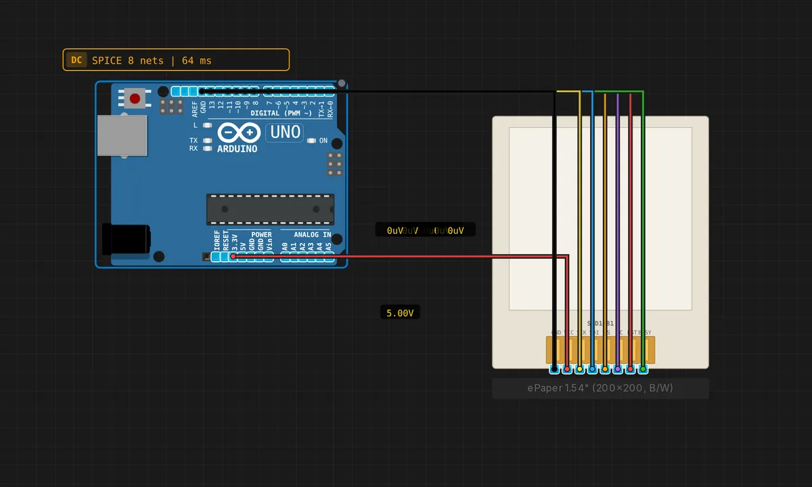Image resolution: width=812 pixels, height=487 pixels.
Task: Click the Arduino IOREF pin
Action: pos(216,257)
